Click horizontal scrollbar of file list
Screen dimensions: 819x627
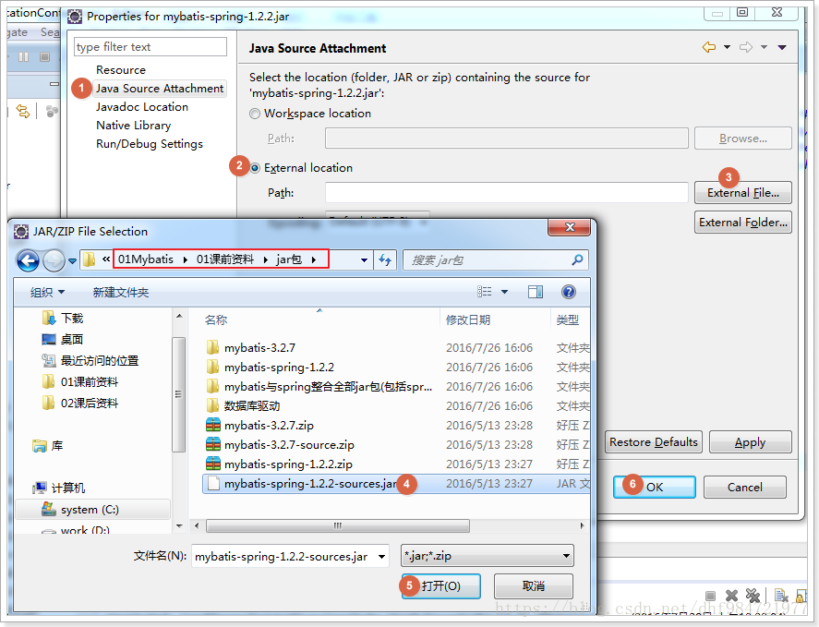point(337,525)
